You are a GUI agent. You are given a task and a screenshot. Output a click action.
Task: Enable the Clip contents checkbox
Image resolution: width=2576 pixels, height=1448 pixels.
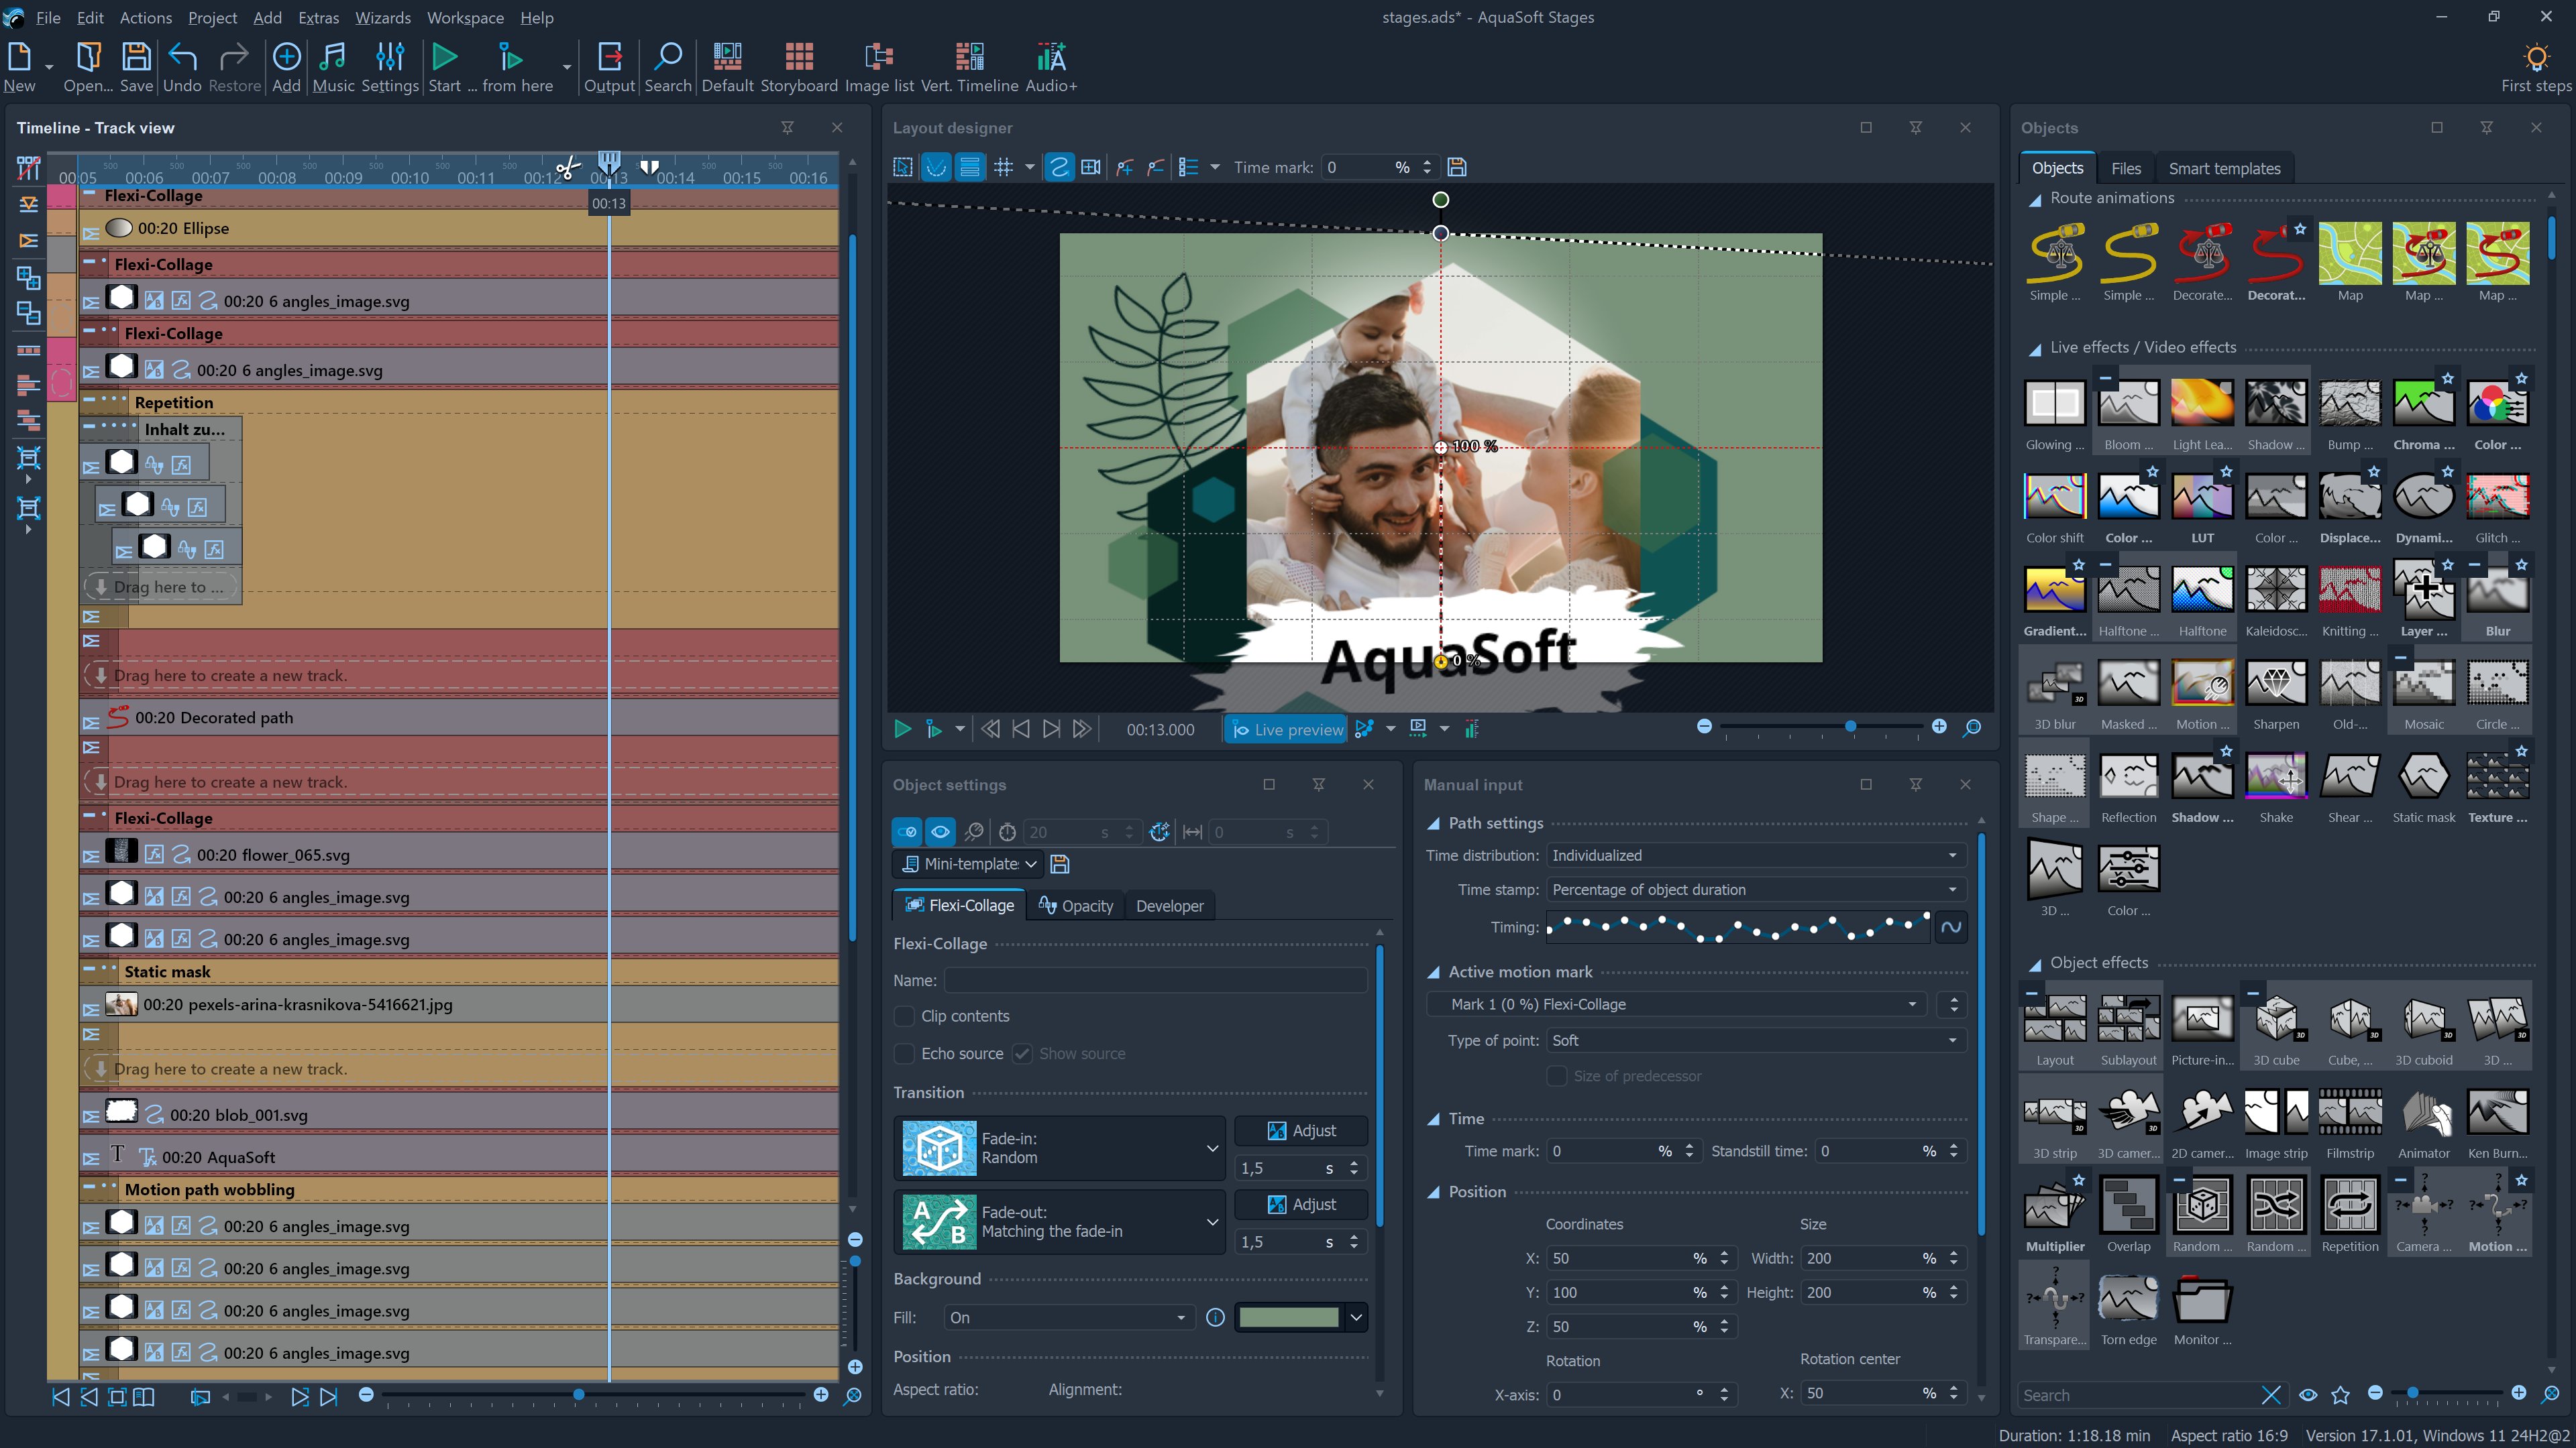pyautogui.click(x=904, y=1016)
